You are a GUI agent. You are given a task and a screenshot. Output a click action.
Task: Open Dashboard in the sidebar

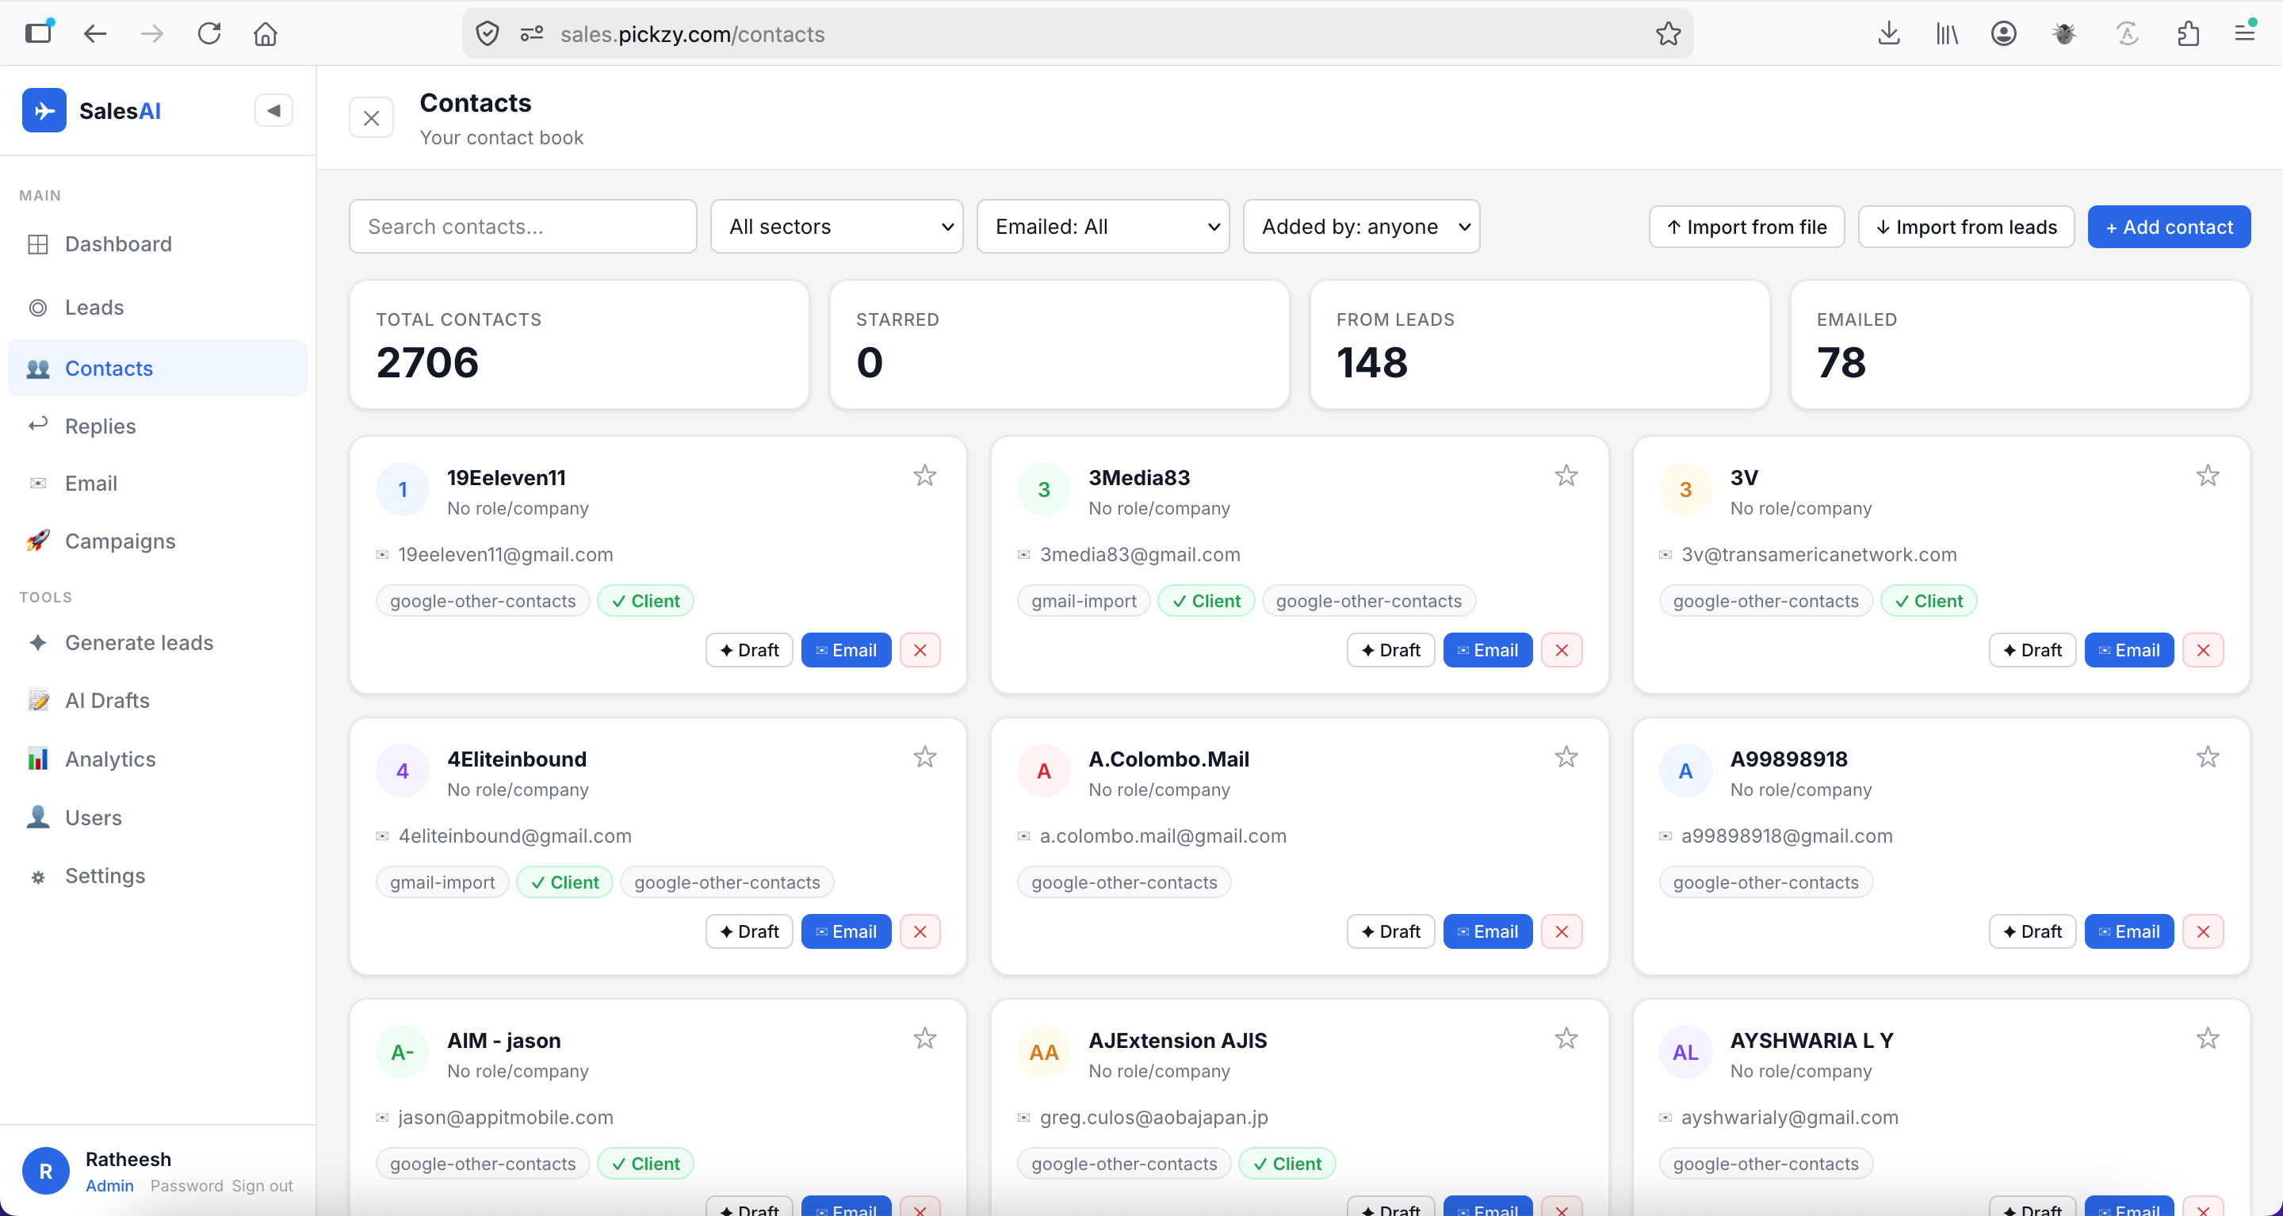pyautogui.click(x=158, y=243)
